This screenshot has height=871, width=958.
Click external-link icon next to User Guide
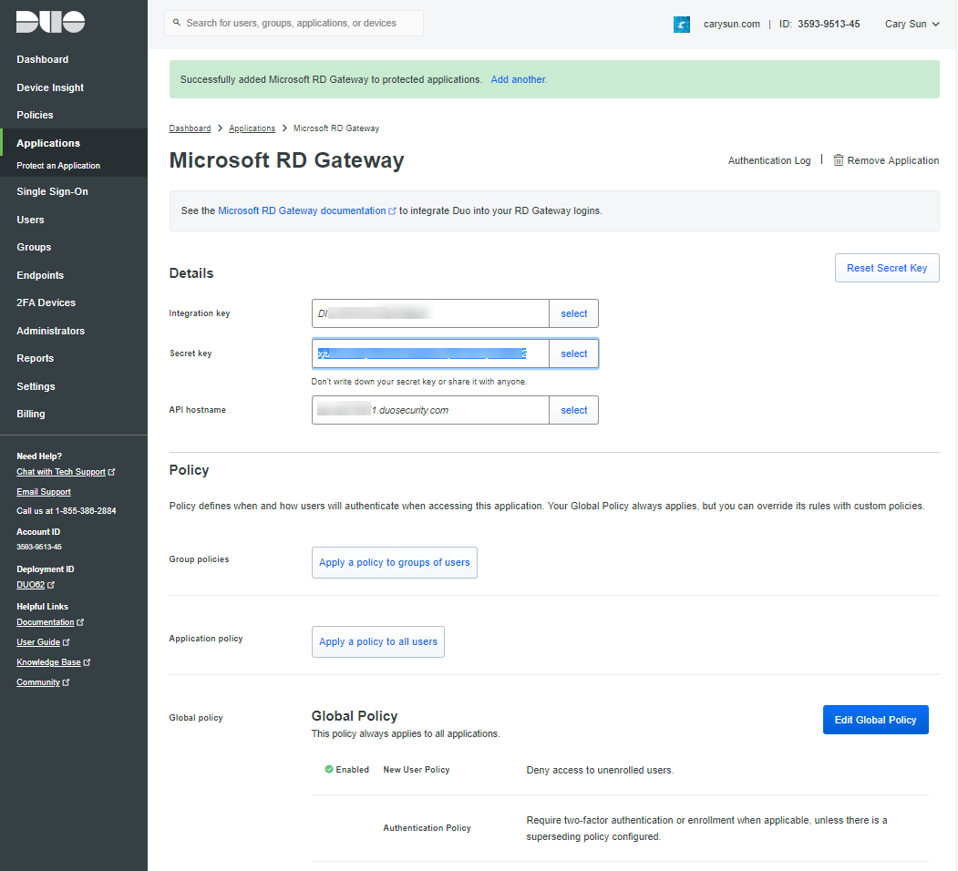pos(67,642)
